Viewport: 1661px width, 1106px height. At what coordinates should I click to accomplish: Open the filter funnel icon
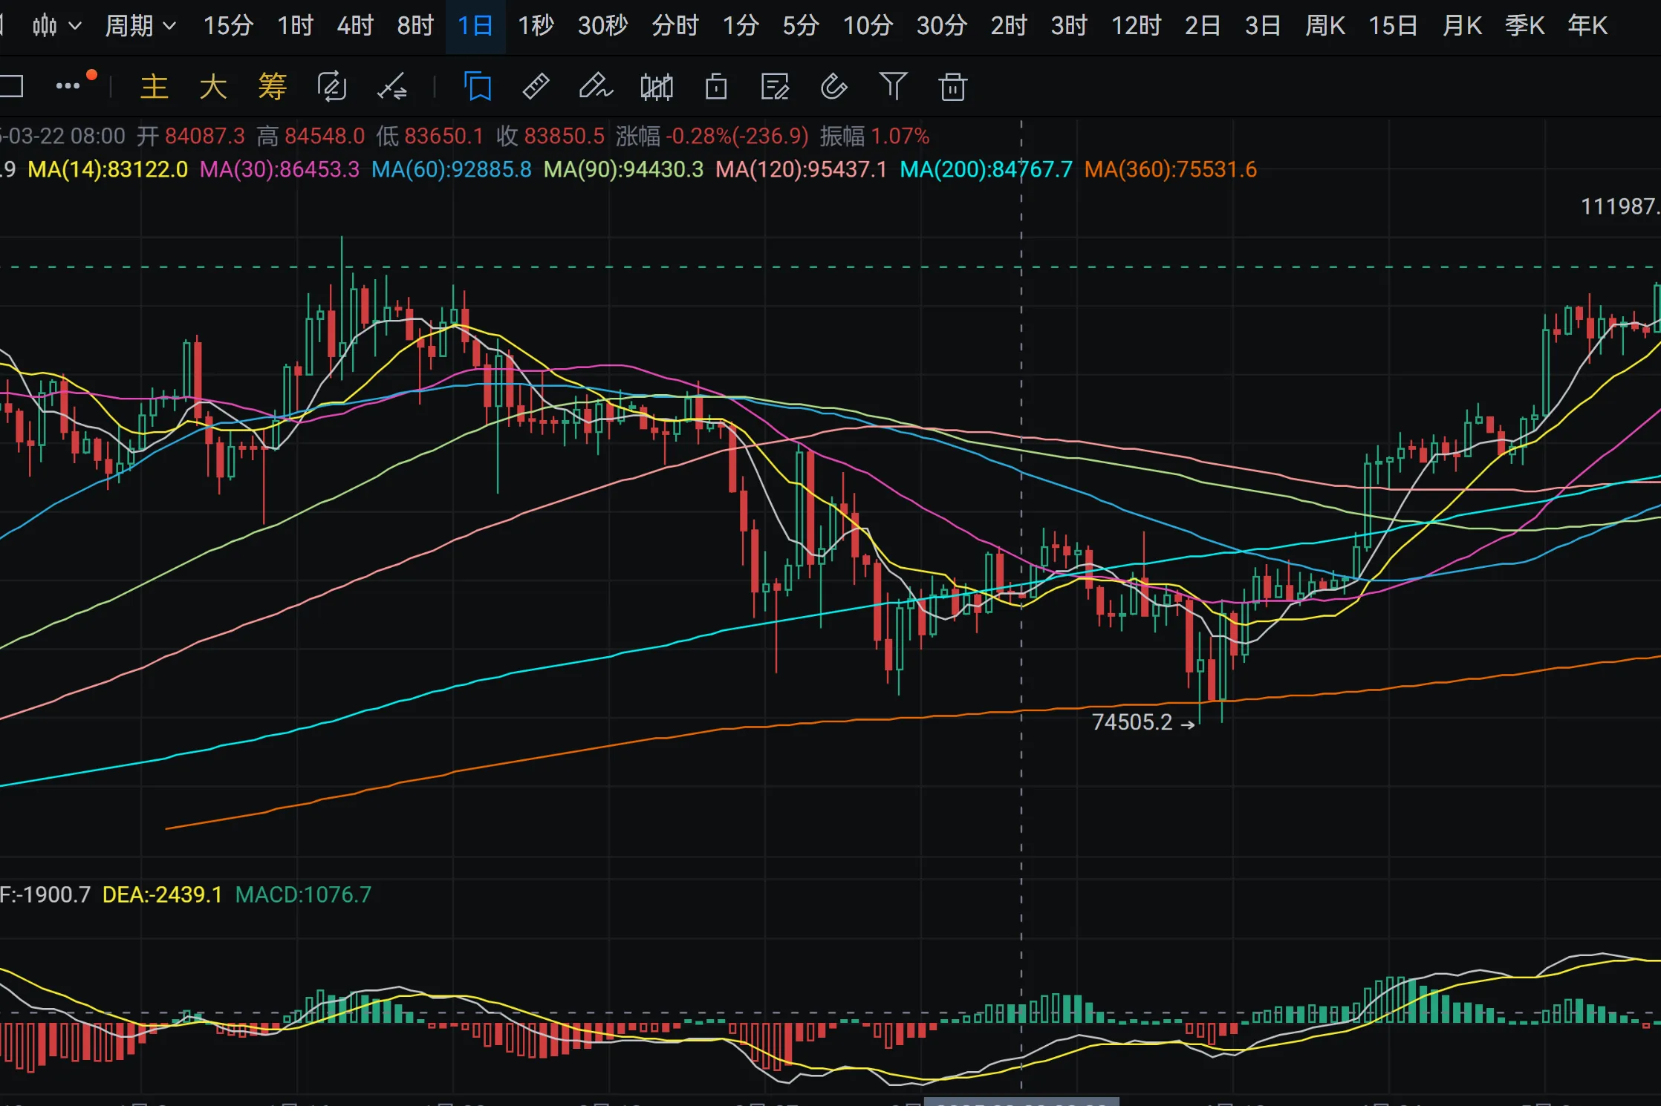coord(894,86)
